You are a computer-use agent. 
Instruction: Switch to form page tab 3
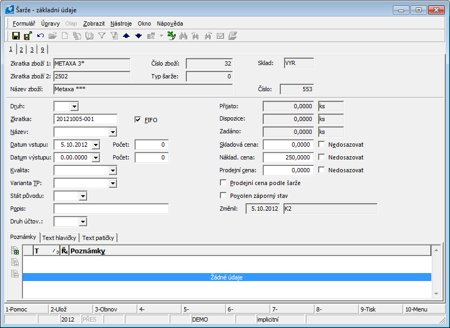tap(31, 50)
